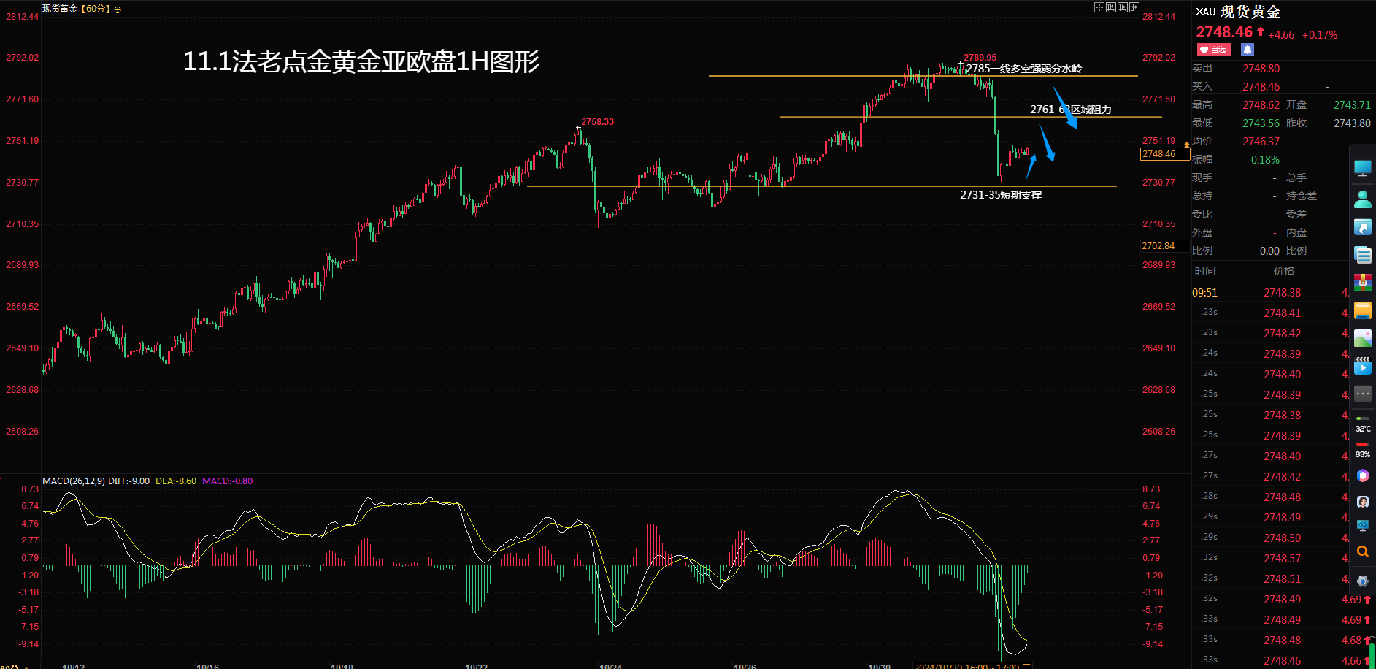Open the gear settings icon

coord(1363,581)
